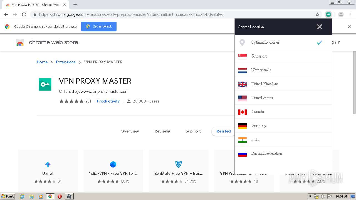Open Internet Explorer from the taskbar
Viewport: 356px width, 200px height.
(x=22, y=196)
